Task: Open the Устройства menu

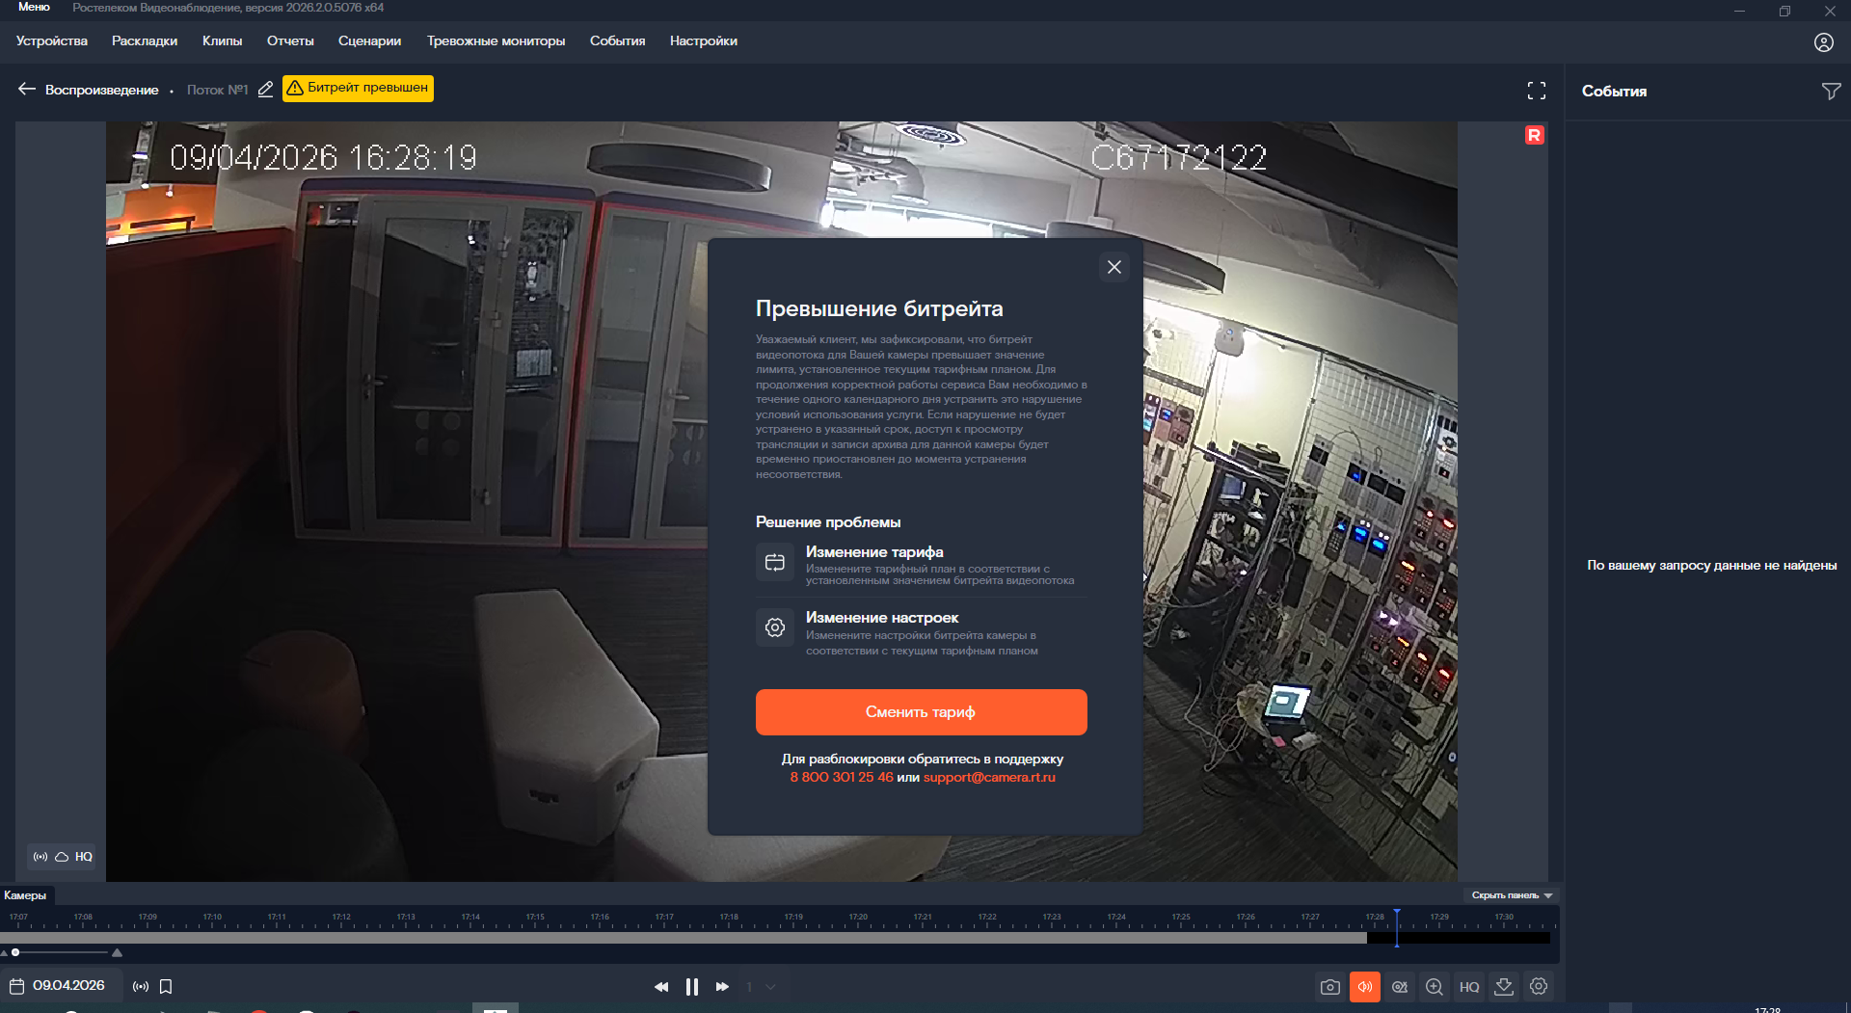Action: 50,41
